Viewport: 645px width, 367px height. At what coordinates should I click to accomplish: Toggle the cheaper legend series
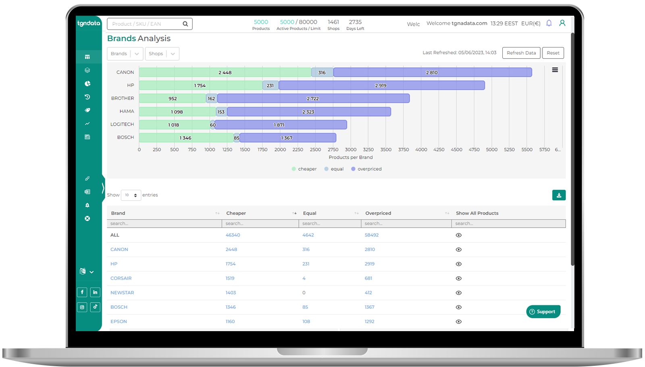[304, 169]
